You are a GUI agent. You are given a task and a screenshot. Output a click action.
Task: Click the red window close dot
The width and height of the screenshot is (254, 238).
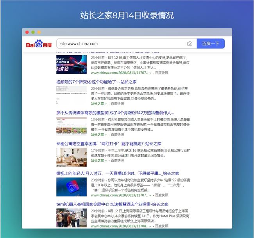point(27,32)
